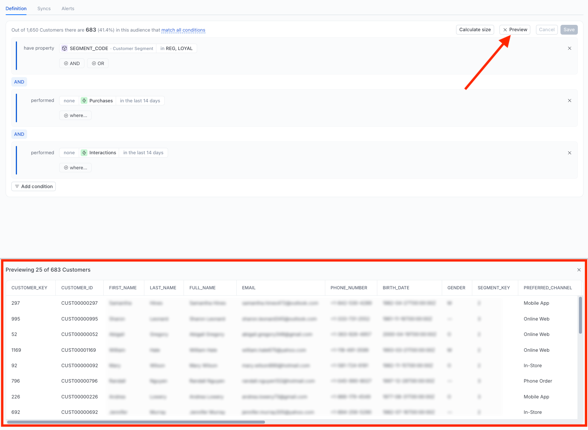Viewport: 588px width, 430px height.
Task: Remove the SEGMENT_CODE property condition
Action: (570, 48)
